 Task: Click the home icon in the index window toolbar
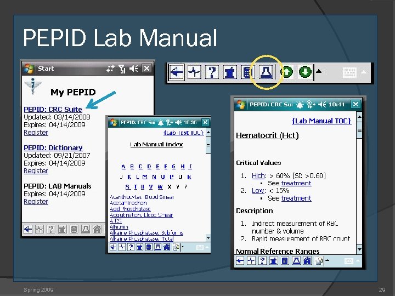click(x=167, y=247)
